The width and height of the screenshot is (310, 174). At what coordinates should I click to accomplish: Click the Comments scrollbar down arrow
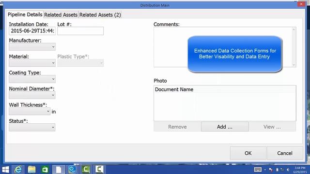pos(294,64)
